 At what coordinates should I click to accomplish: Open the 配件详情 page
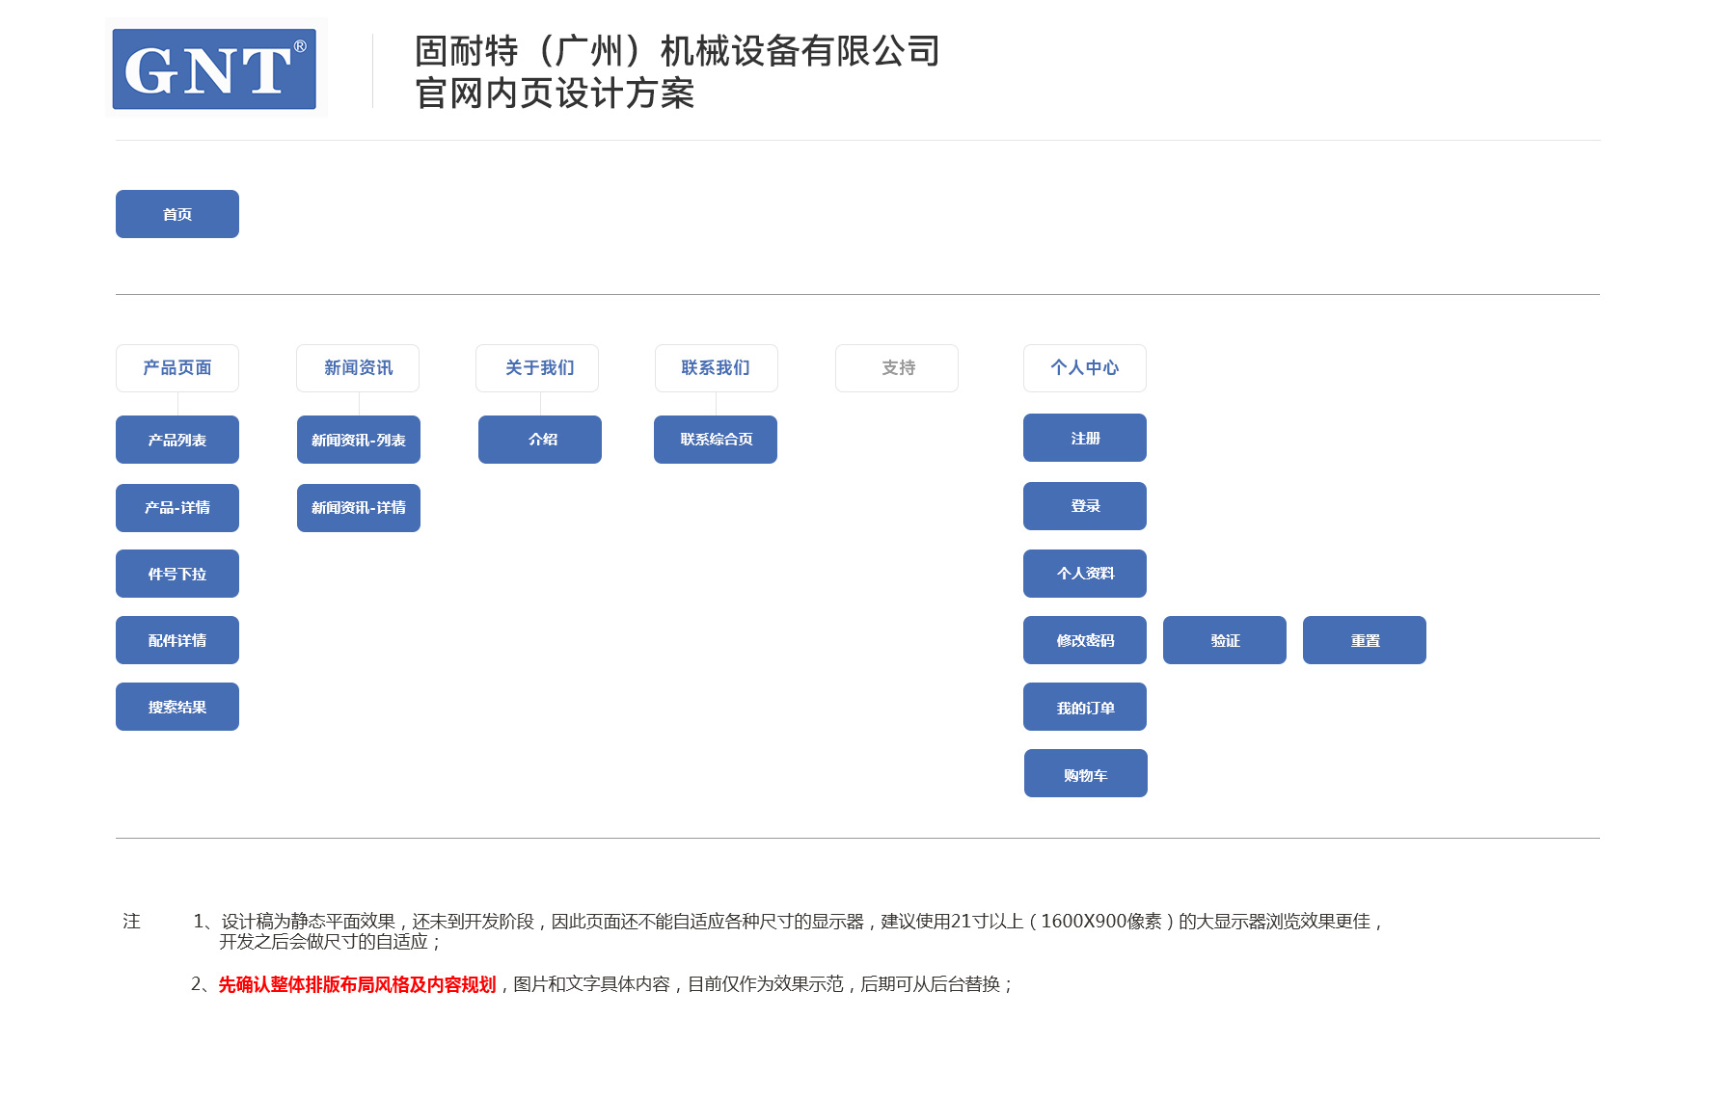tap(177, 640)
